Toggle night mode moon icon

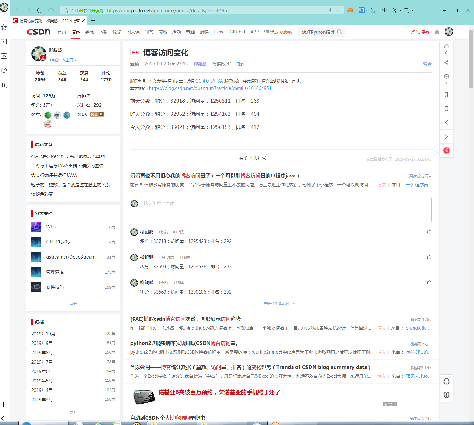(373, 10)
